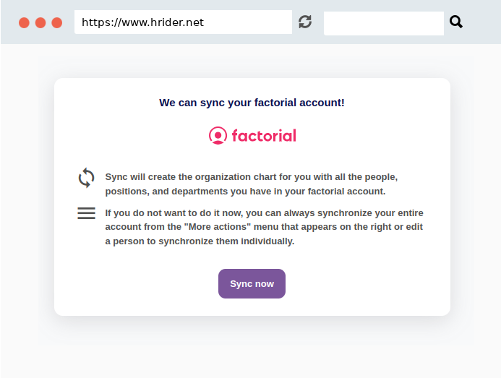501x378 pixels.
Task: Click the middle red window dot
Action: click(x=40, y=23)
